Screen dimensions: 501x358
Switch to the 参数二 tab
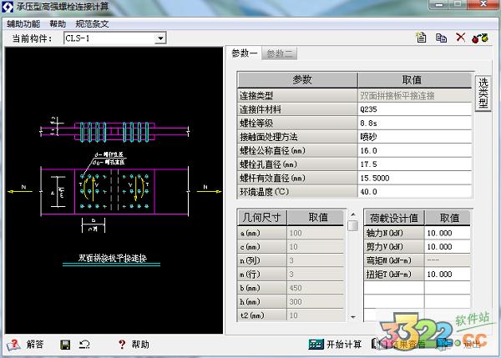click(280, 53)
